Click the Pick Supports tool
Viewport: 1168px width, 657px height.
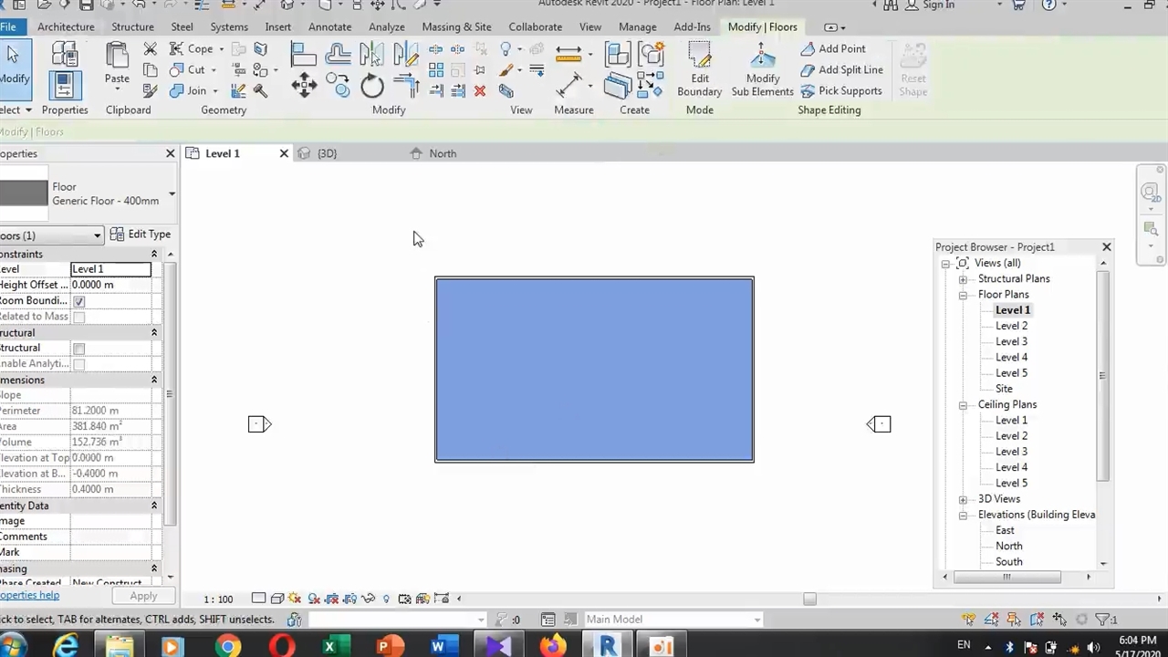(x=840, y=90)
